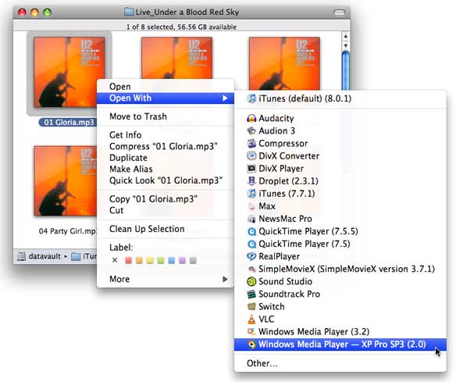Apply the gray label color
This screenshot has height=382, width=456.
pos(193,260)
